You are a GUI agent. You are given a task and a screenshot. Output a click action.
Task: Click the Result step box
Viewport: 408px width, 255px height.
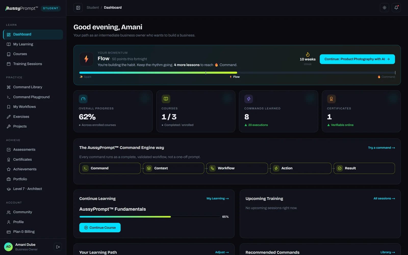point(364,168)
